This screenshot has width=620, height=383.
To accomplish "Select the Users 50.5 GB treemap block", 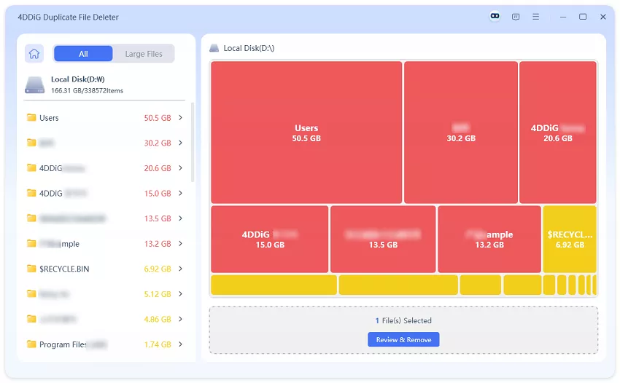I will pos(306,133).
